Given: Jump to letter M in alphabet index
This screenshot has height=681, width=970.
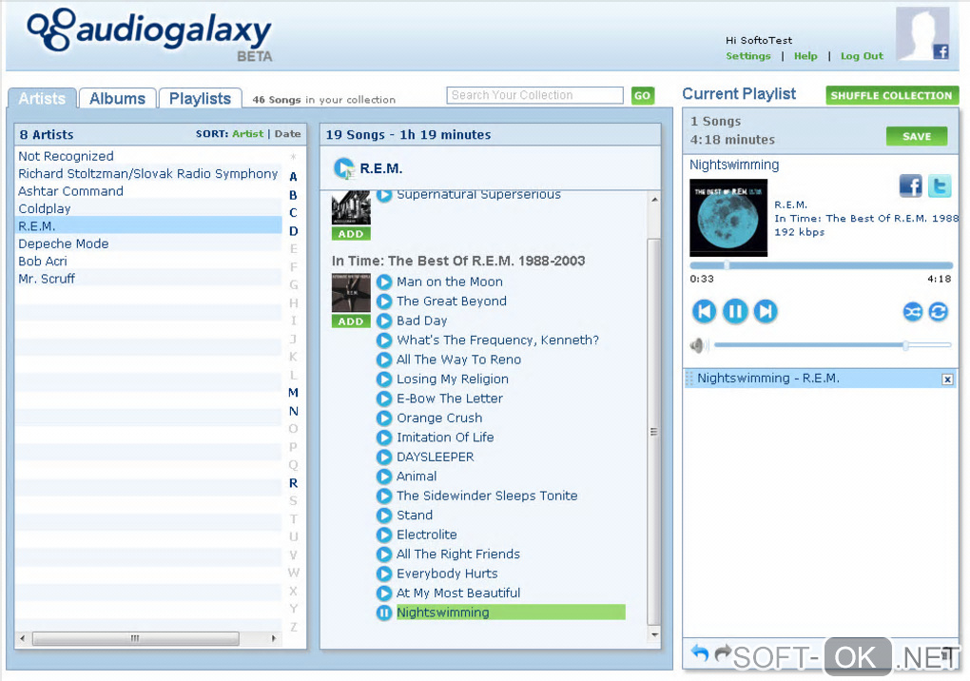Looking at the screenshot, I should coord(293,393).
